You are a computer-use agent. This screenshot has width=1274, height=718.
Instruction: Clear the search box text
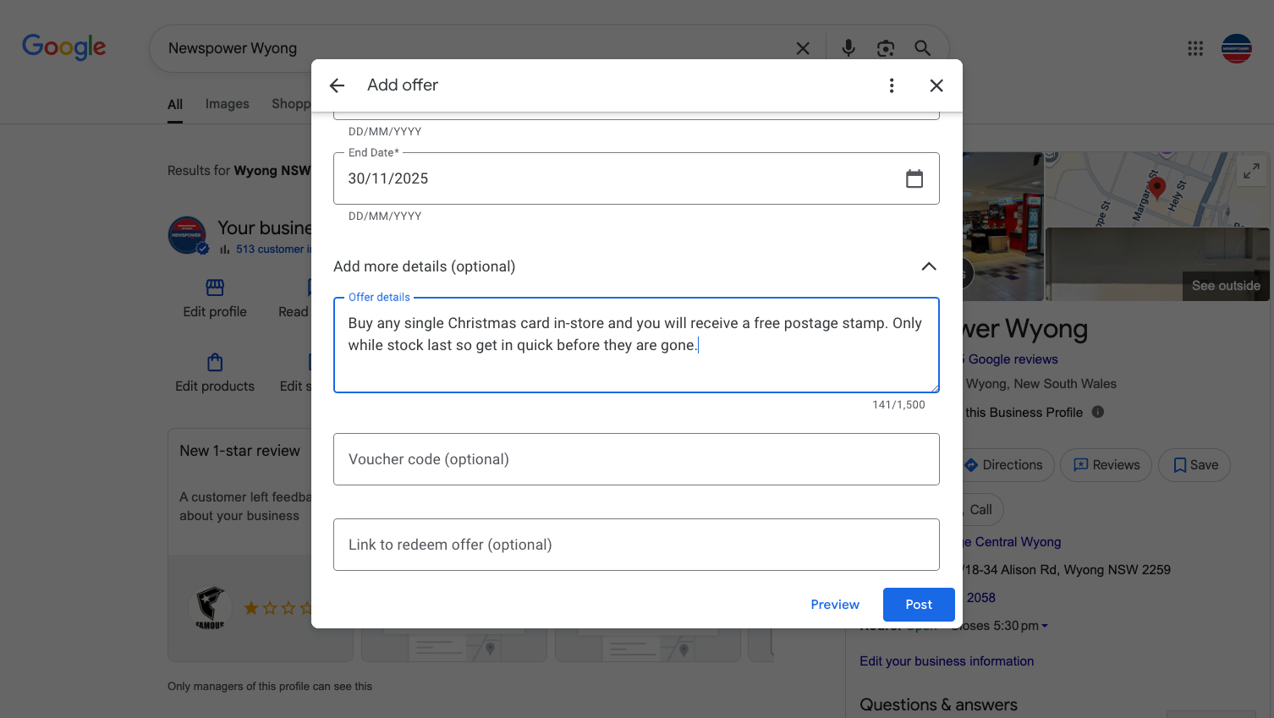coord(803,49)
